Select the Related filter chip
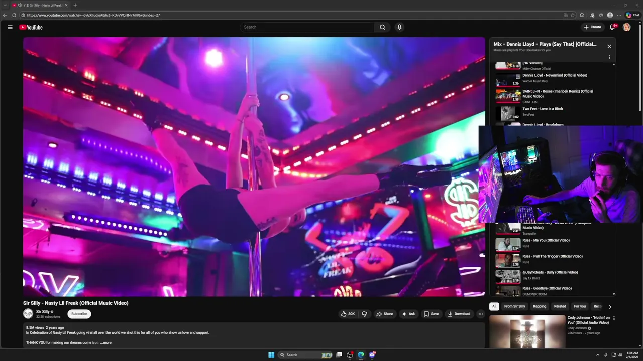The height and width of the screenshot is (361, 643). click(x=560, y=306)
